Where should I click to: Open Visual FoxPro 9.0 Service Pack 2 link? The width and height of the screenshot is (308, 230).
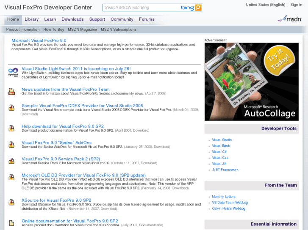61,159
